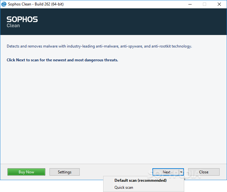This screenshot has width=227, height=192.
Task: Minimize the Sophos Clean window
Action: [x=190, y=4]
